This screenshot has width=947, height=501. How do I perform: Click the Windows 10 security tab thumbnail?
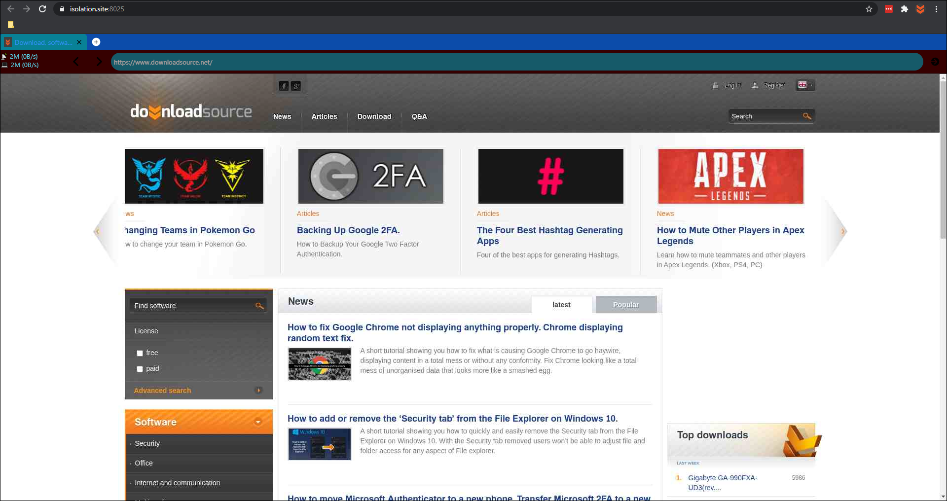coord(320,444)
